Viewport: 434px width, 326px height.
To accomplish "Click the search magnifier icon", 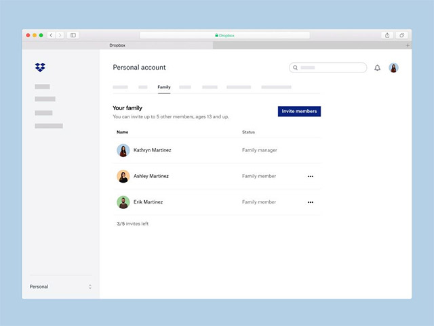I will coord(296,68).
